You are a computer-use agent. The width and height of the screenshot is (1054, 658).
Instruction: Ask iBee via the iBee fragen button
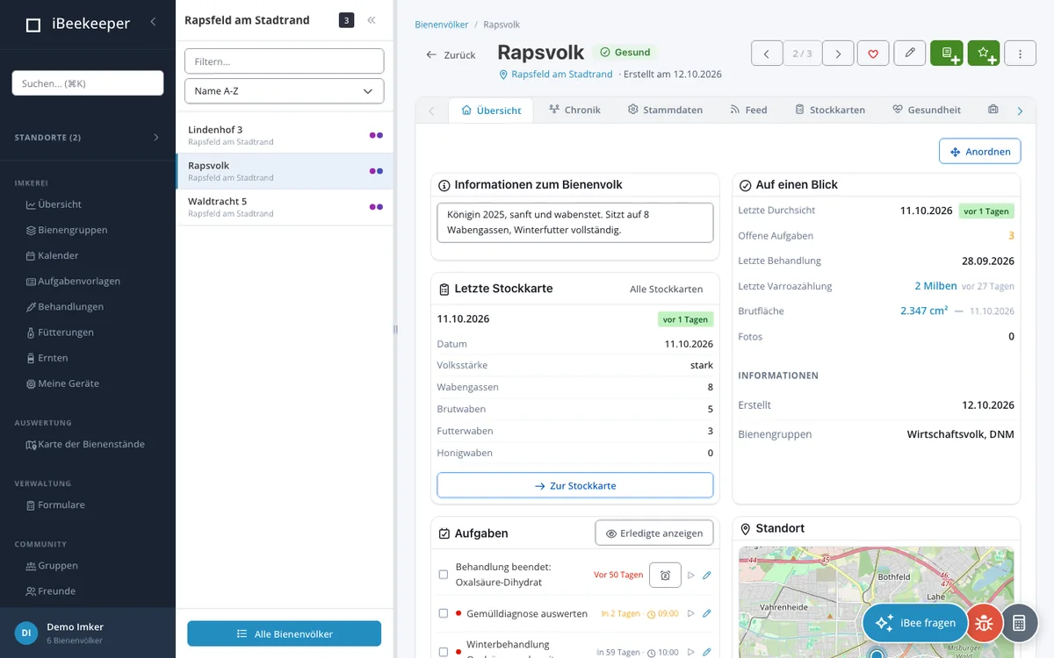[915, 623]
